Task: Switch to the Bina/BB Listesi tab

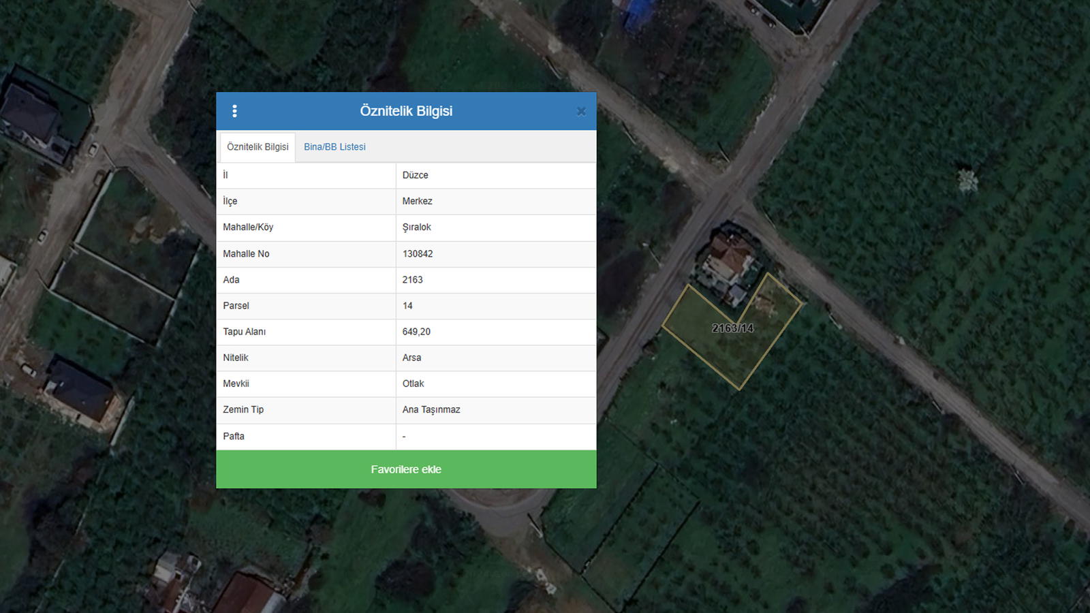Action: (334, 147)
